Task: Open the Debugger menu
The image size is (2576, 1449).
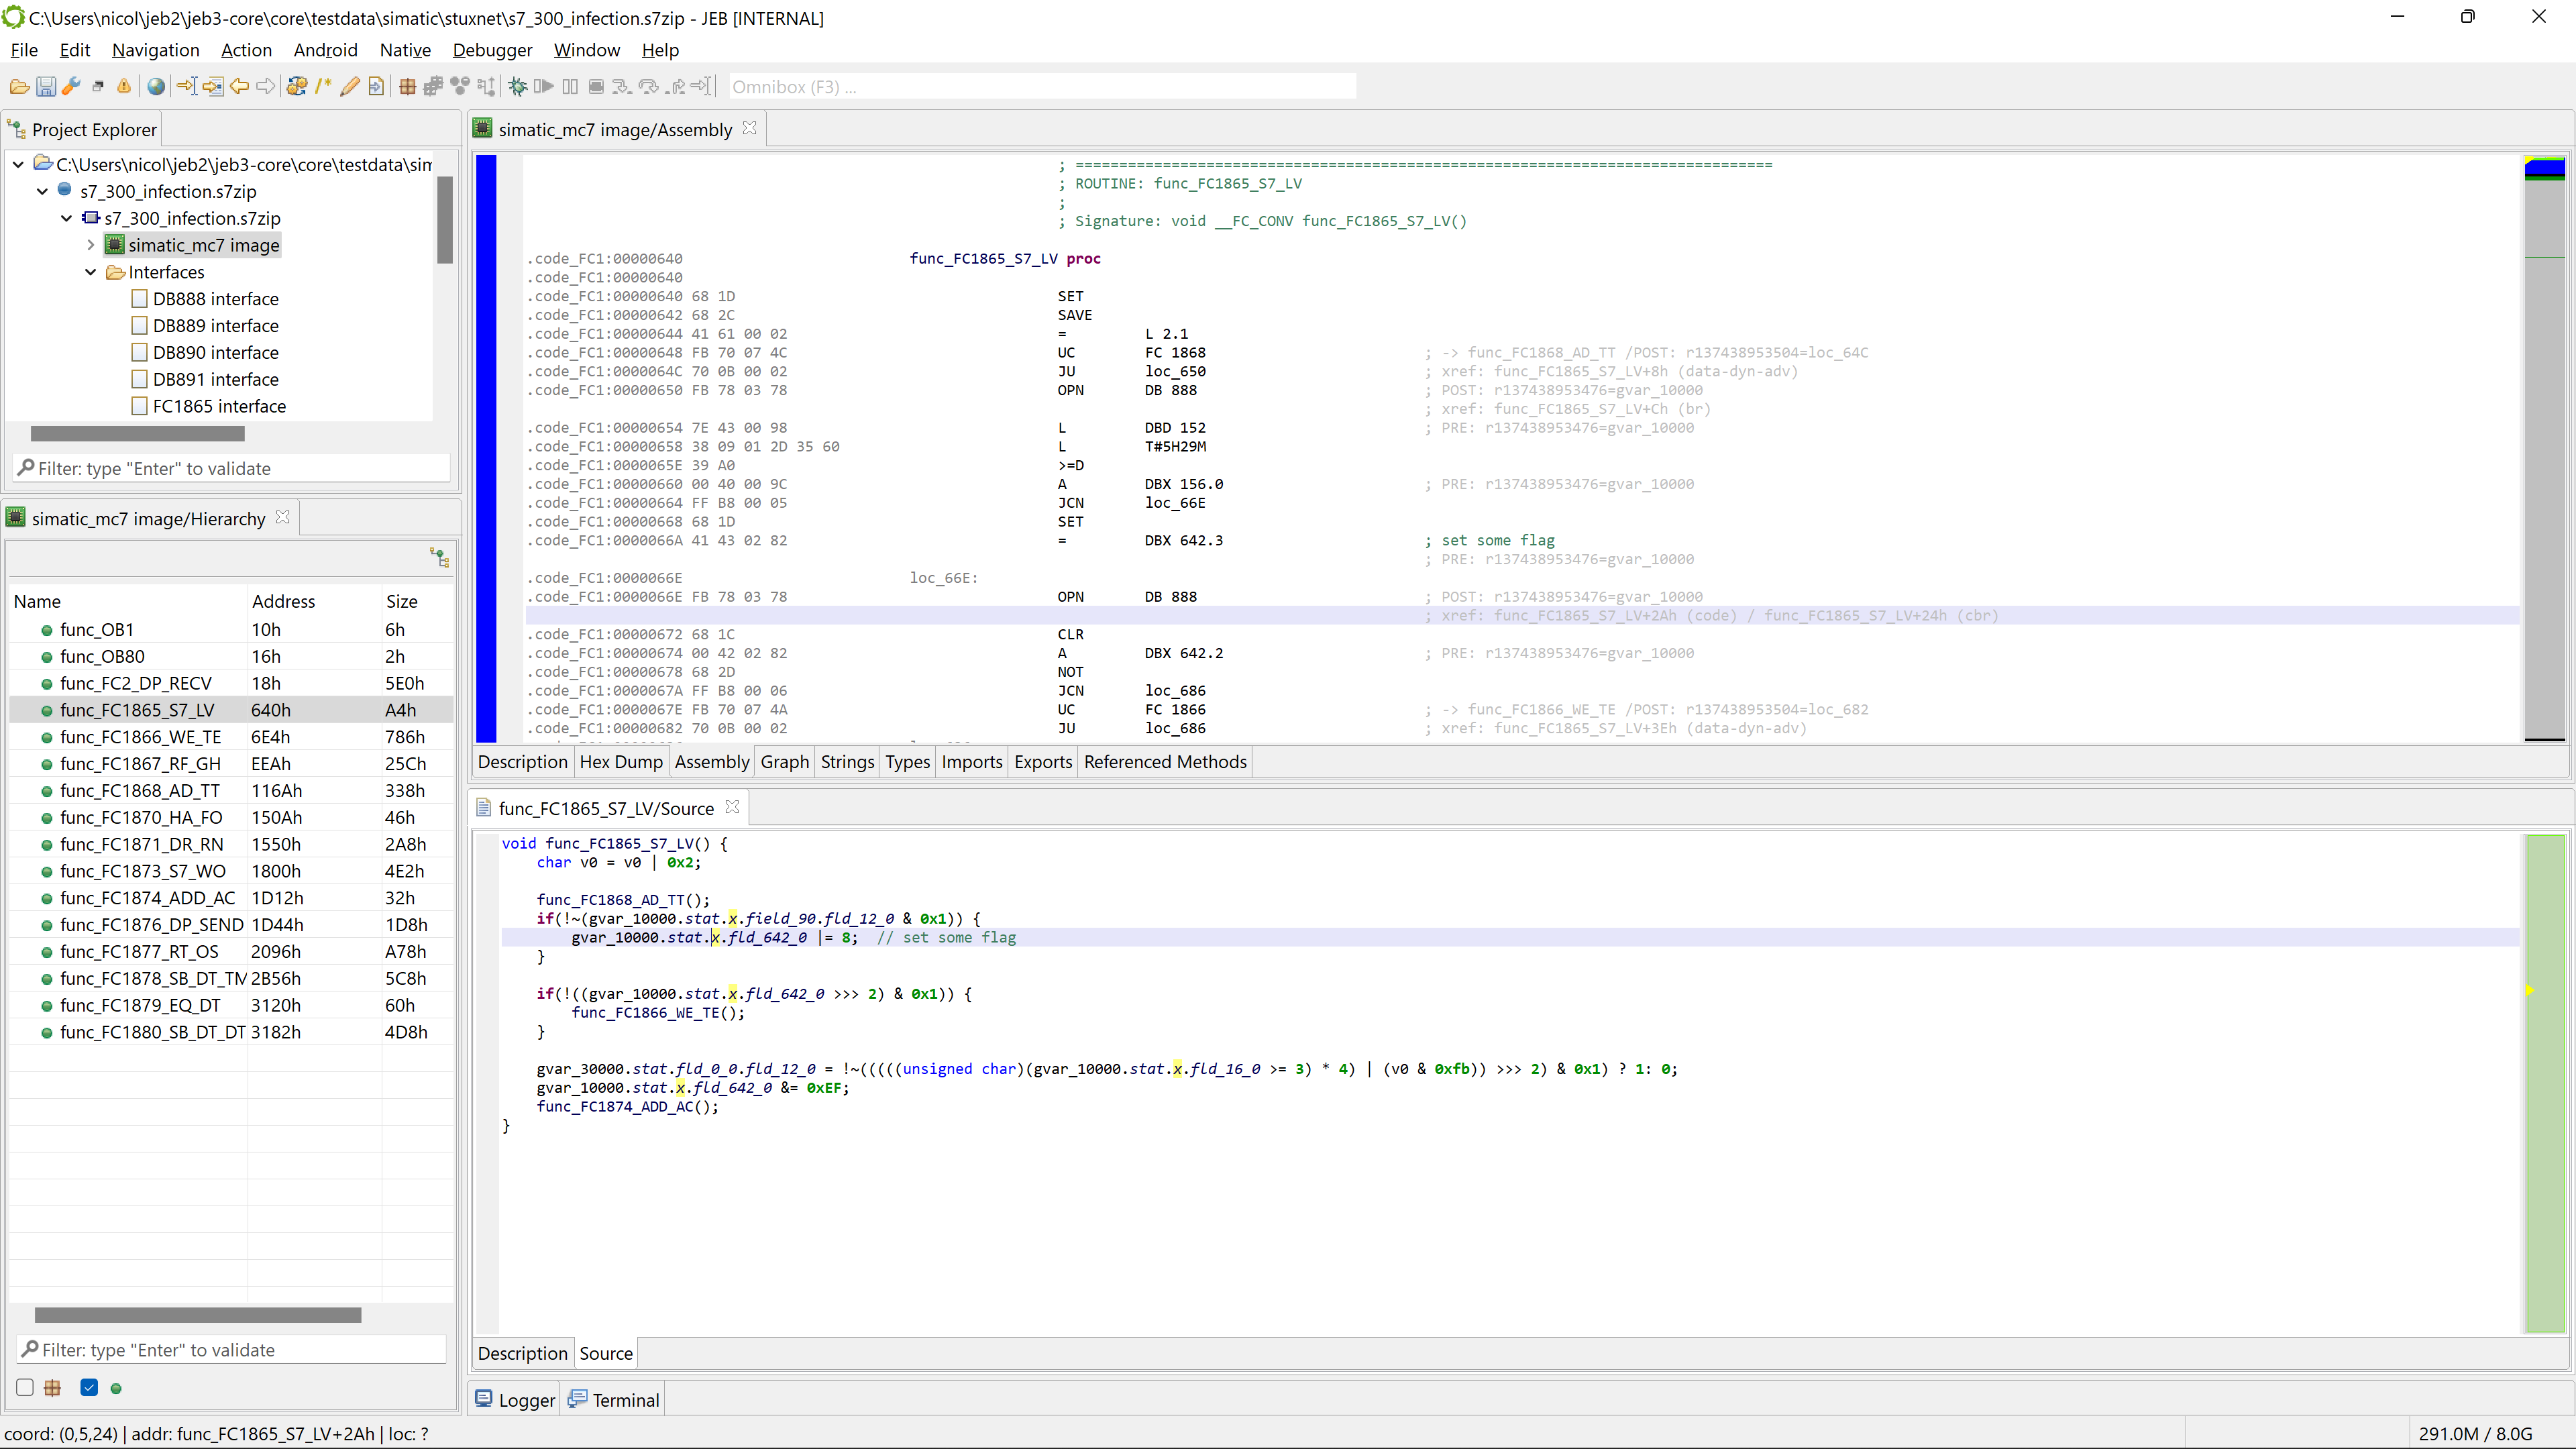Action: (x=492, y=50)
